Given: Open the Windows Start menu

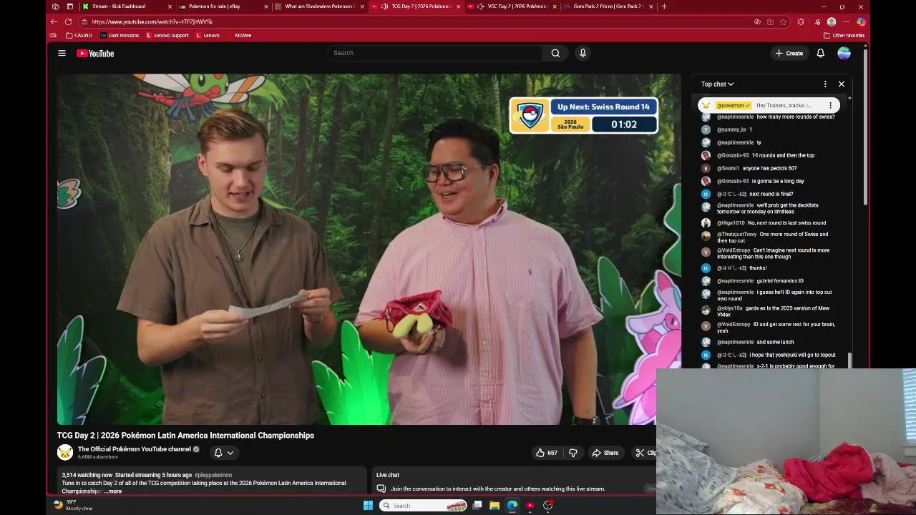Looking at the screenshot, I should pyautogui.click(x=368, y=505).
